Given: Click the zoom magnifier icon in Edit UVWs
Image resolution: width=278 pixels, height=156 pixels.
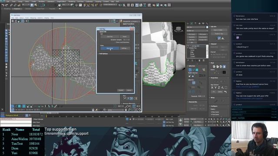Looking at the screenshot, I should pos(129,110).
